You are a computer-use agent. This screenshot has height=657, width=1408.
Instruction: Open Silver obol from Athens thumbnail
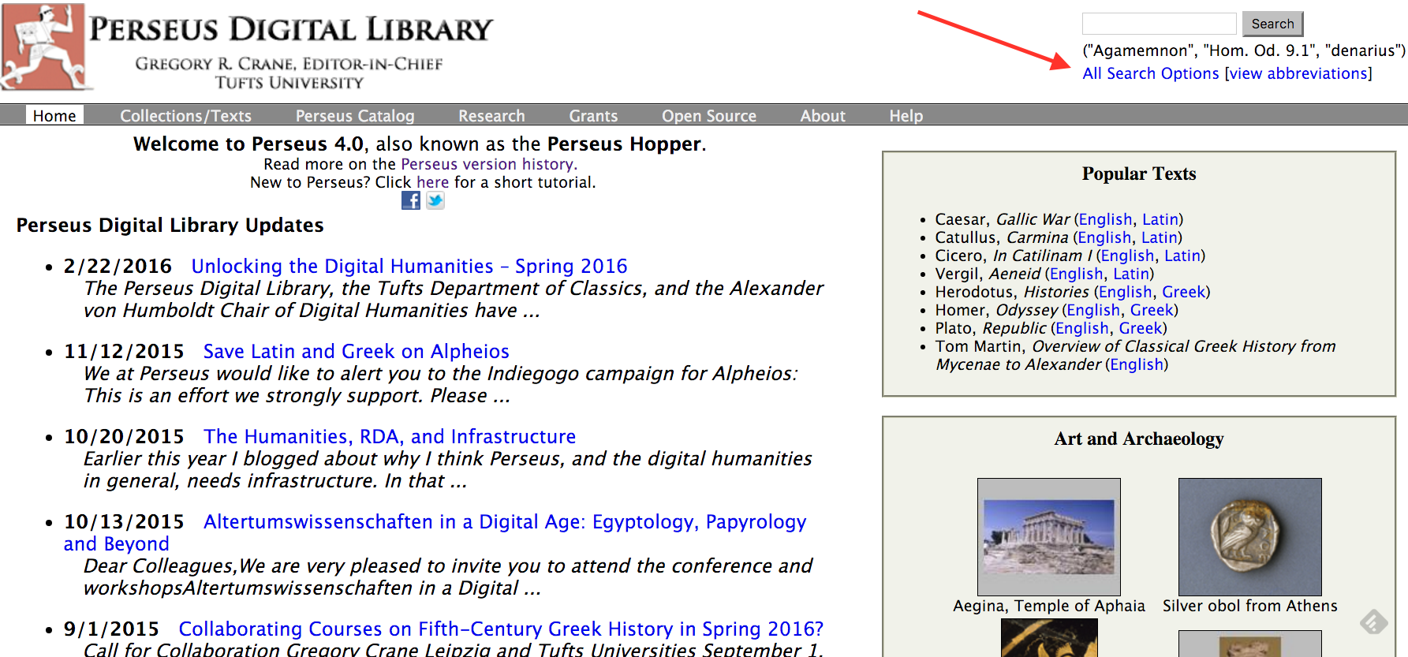(1249, 537)
